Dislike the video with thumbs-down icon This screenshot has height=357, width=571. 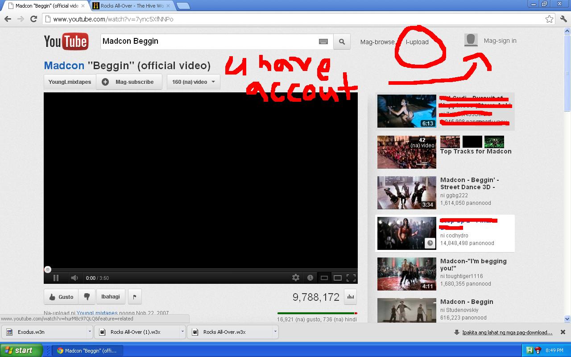click(x=87, y=297)
